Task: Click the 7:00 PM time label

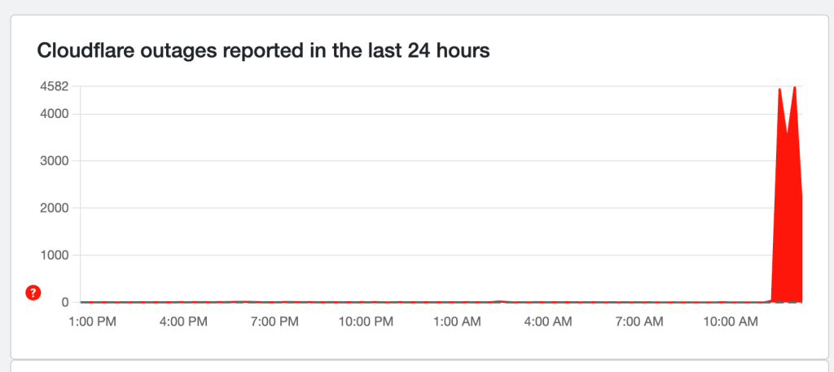Action: [276, 322]
